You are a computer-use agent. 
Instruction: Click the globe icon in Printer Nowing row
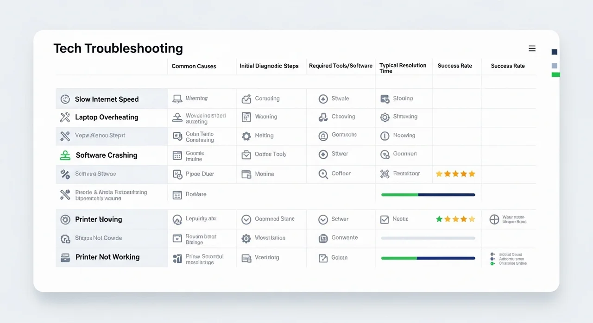494,219
